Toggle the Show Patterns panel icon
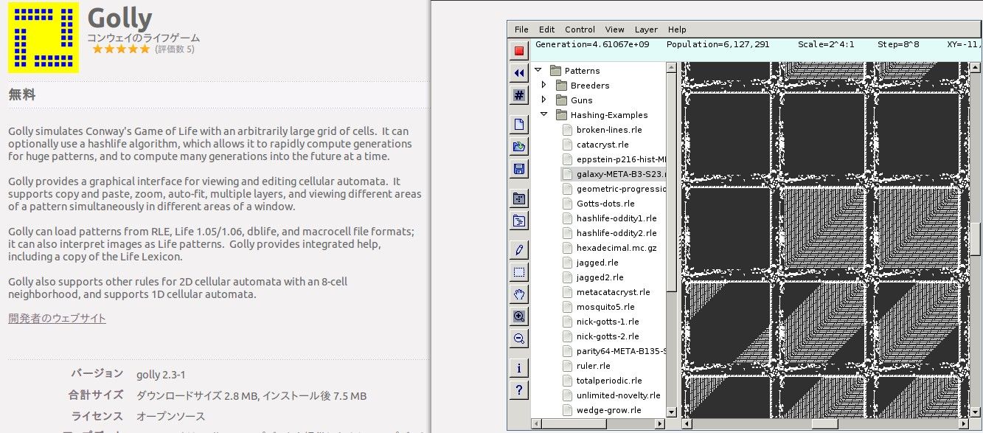Screen dimensions: 983x433 (x=519, y=198)
